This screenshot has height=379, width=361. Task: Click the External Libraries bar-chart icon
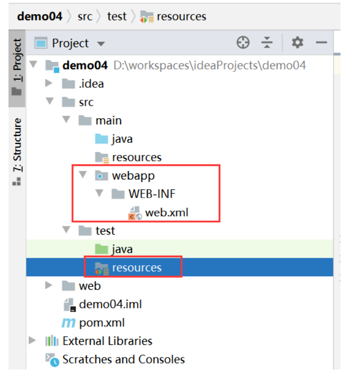(x=51, y=341)
